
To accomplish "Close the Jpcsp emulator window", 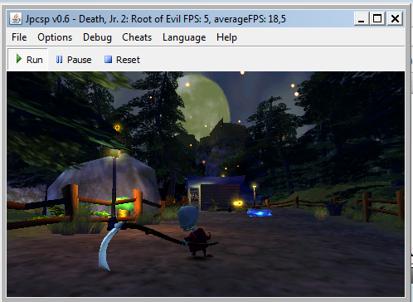I will pos(395,19).
